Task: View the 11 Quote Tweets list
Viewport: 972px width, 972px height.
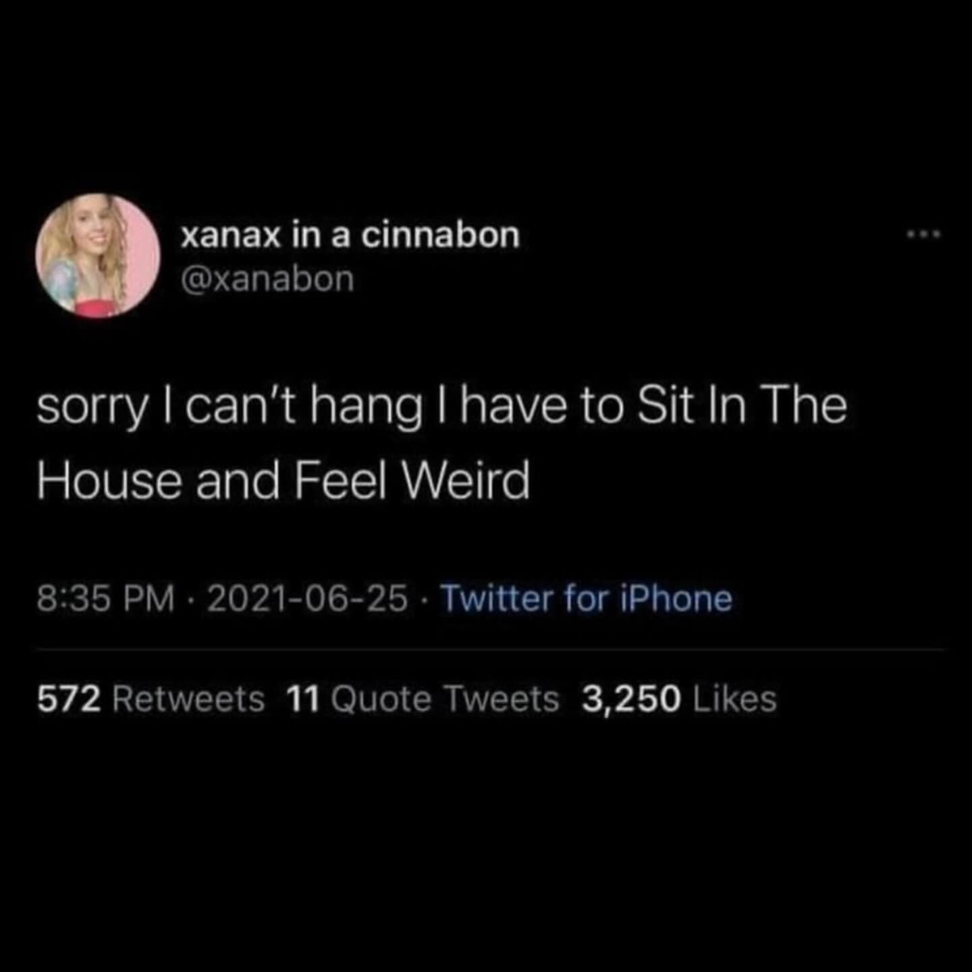Action: pyautogui.click(x=423, y=699)
